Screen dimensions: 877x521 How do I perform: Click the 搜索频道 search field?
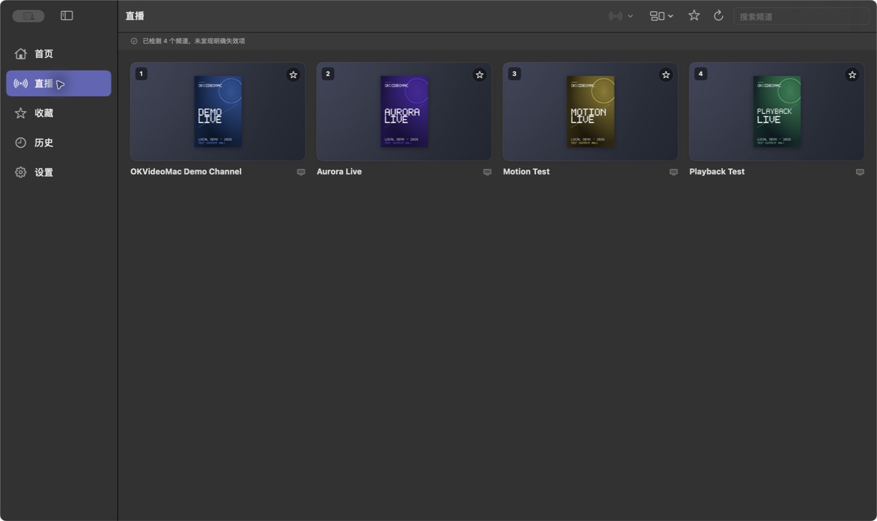click(801, 16)
